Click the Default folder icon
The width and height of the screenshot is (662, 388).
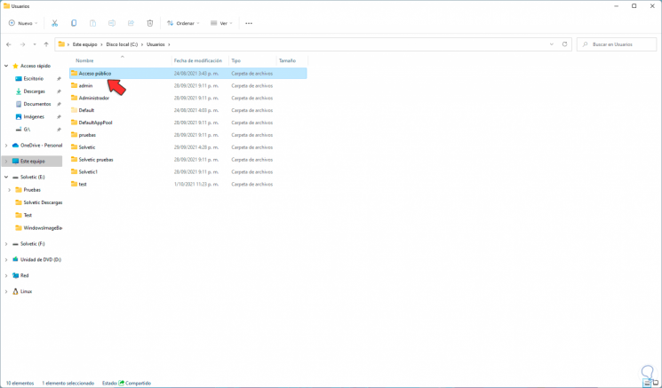pos(75,110)
